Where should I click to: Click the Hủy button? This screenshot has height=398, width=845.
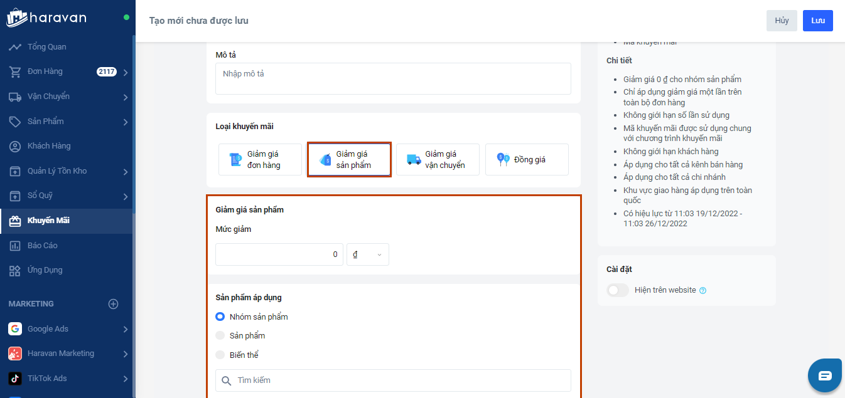[782, 21]
